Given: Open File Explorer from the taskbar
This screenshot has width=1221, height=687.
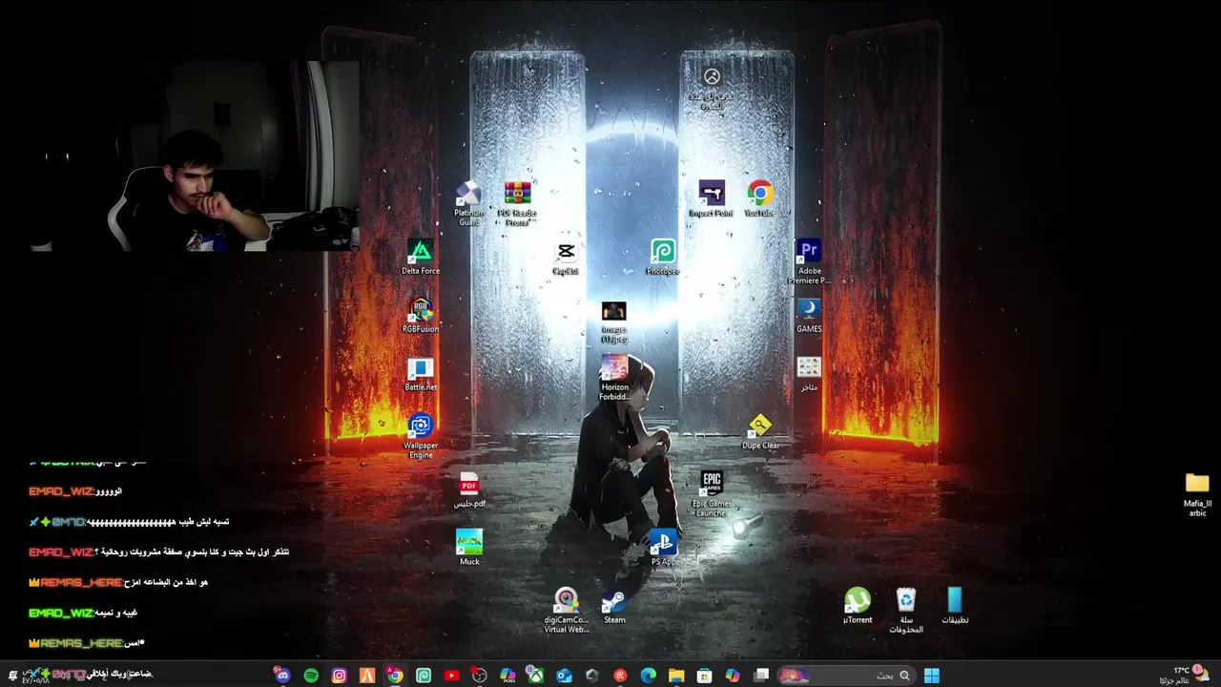Looking at the screenshot, I should tap(676, 676).
